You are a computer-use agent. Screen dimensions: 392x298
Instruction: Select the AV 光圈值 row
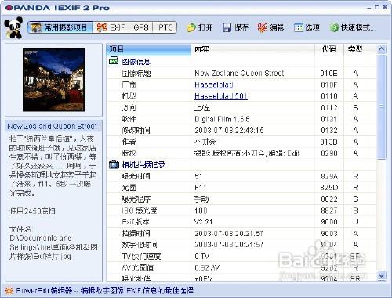241,267
